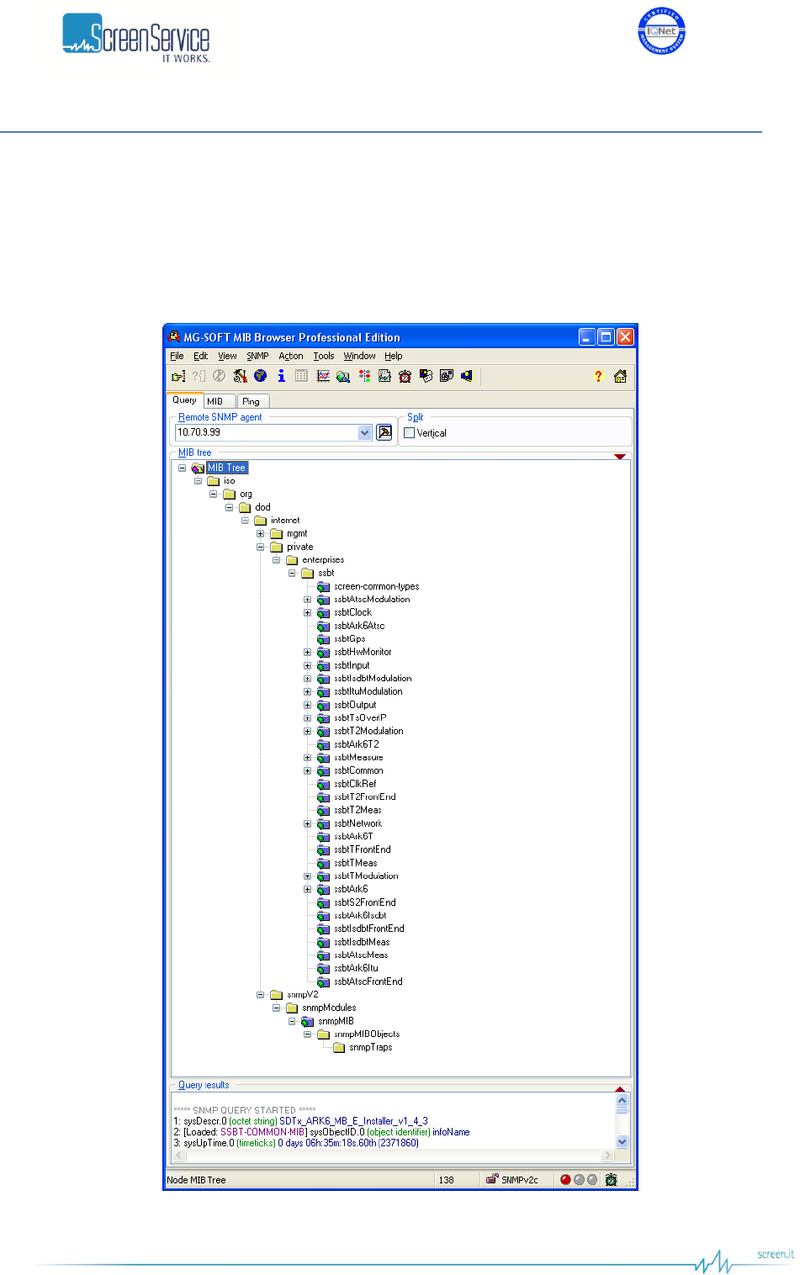Select the ssbtArk6Atsc tree item
The height and width of the screenshot is (1275, 805).
coord(359,626)
